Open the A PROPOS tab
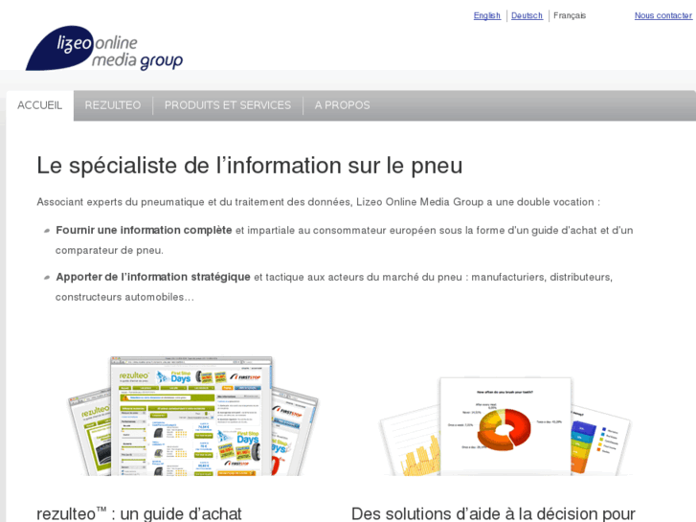 point(342,105)
